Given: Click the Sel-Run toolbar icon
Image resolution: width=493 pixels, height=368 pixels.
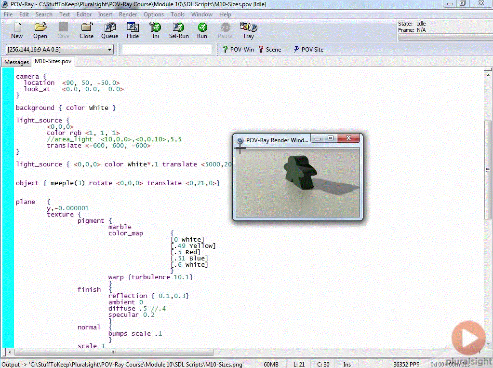Looking at the screenshot, I should [179, 30].
